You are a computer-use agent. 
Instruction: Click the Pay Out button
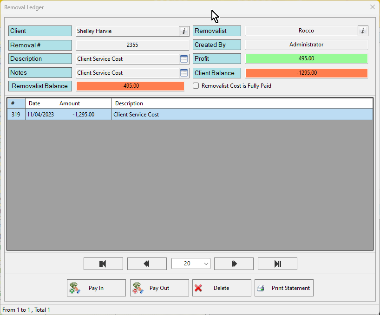(x=159, y=288)
